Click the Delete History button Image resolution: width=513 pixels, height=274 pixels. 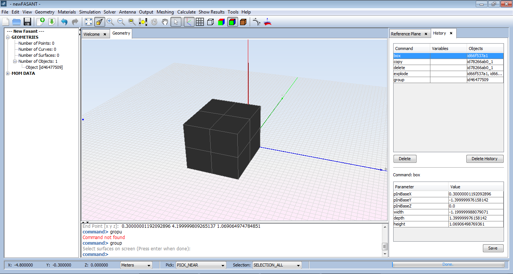[x=484, y=159]
